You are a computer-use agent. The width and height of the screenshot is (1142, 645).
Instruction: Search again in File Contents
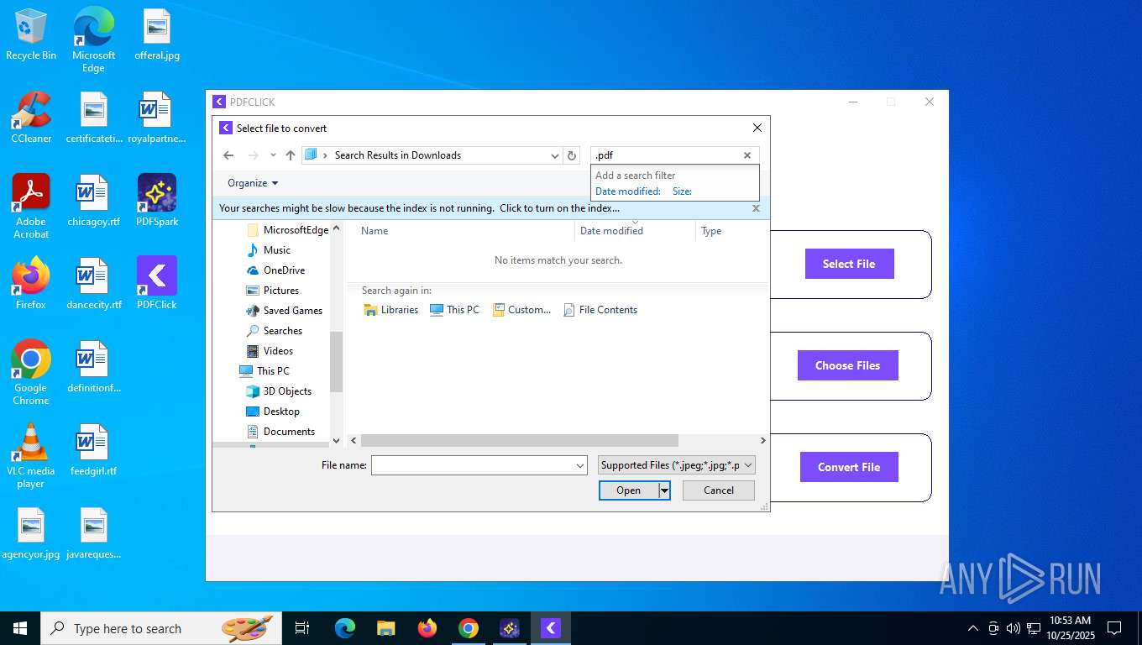[x=600, y=310]
